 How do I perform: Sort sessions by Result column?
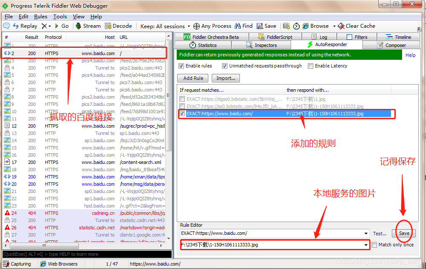click(x=32, y=37)
